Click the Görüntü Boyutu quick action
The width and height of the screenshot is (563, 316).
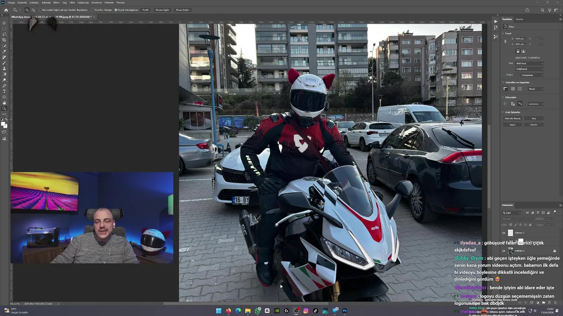point(512,118)
